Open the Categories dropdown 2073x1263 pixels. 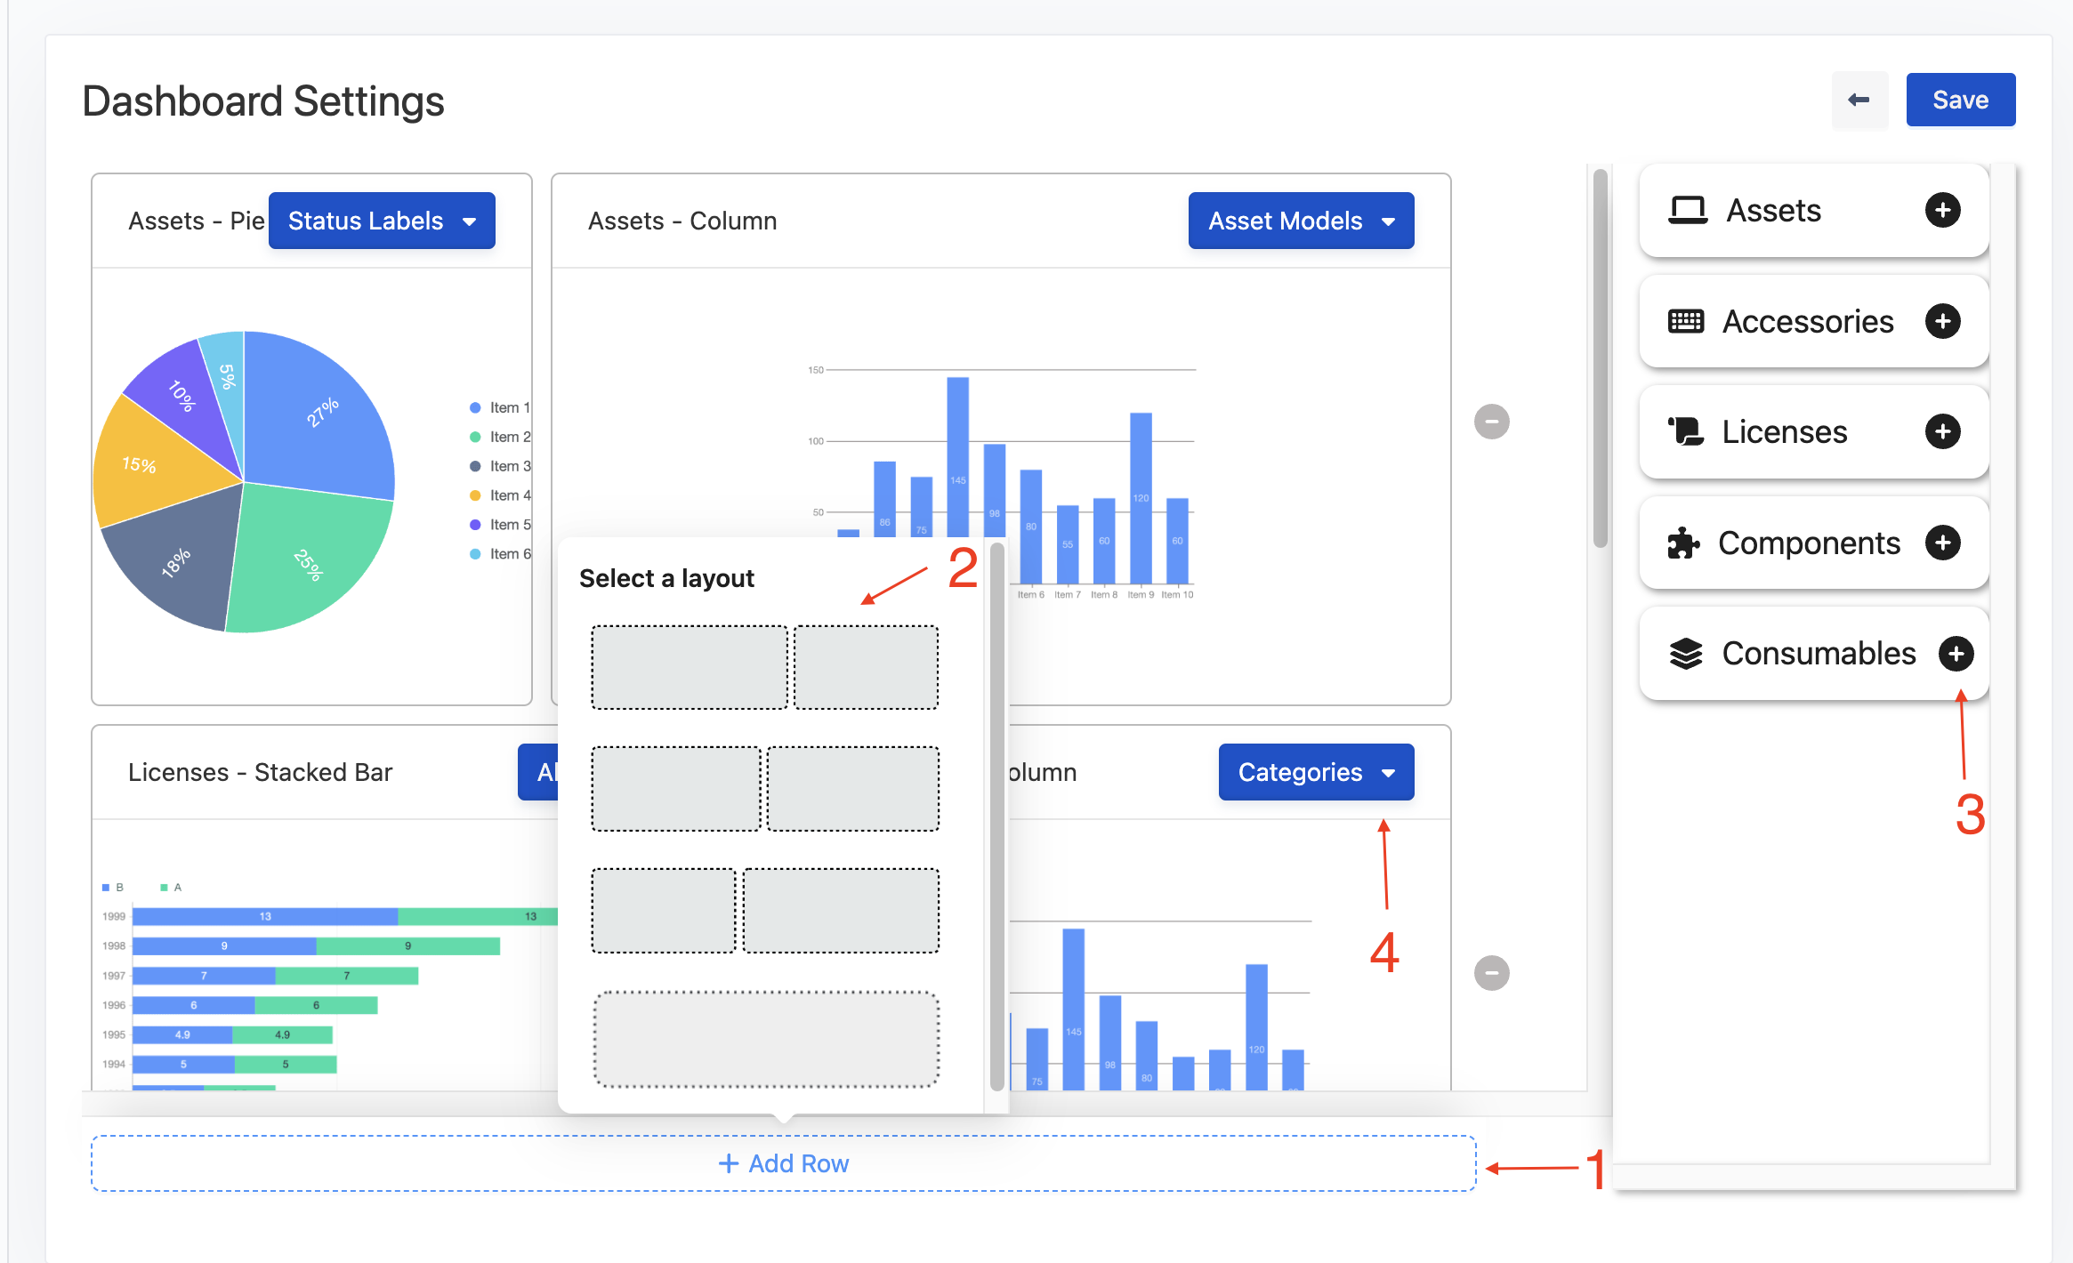tap(1315, 772)
